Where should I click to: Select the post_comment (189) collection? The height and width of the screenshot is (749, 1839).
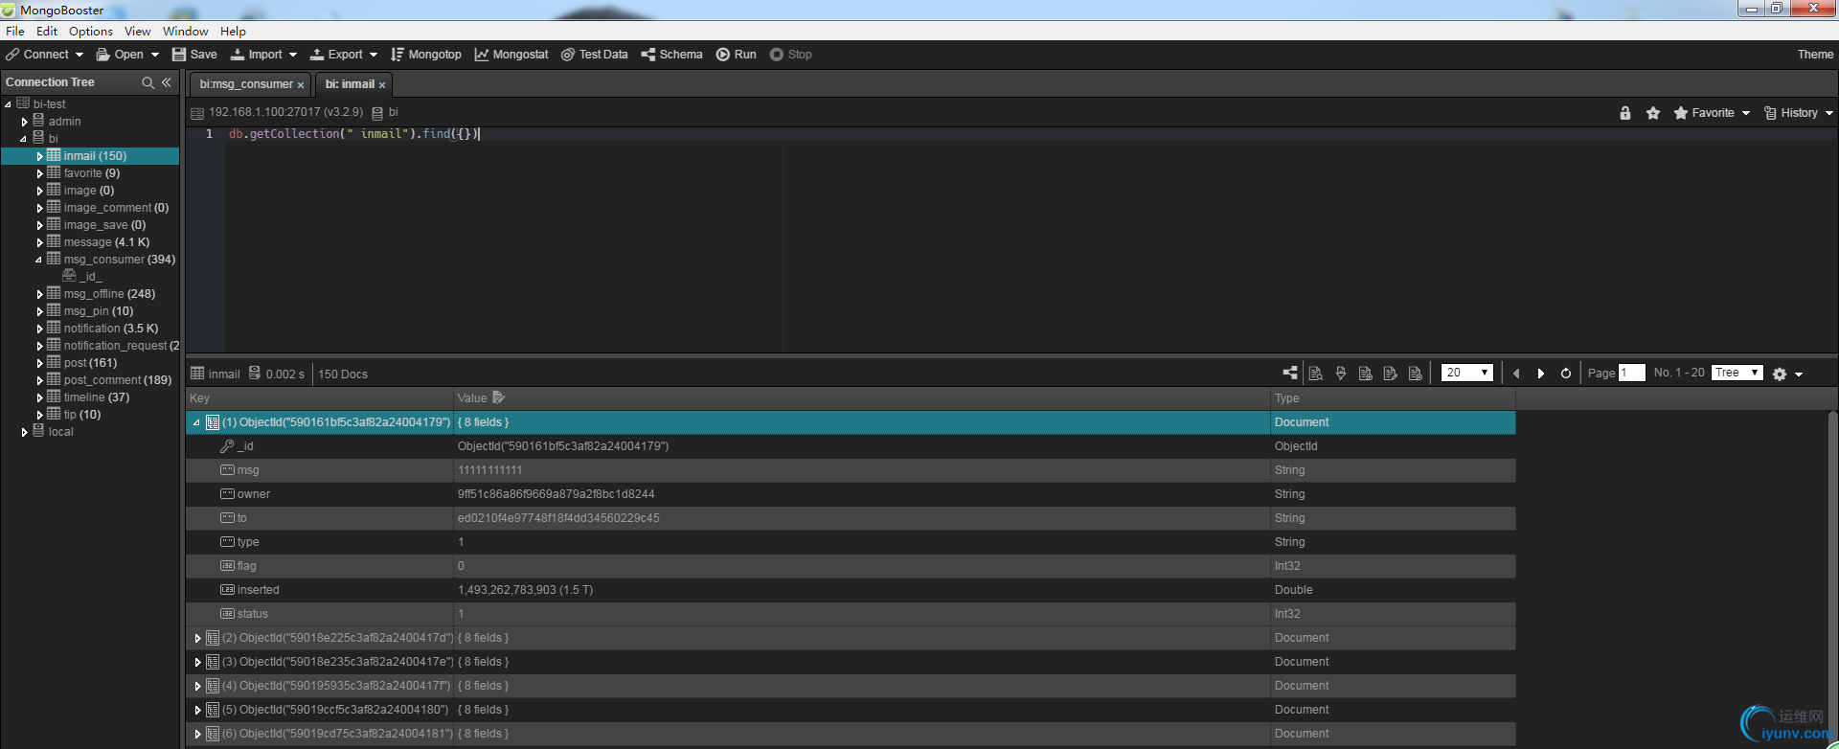coord(118,380)
